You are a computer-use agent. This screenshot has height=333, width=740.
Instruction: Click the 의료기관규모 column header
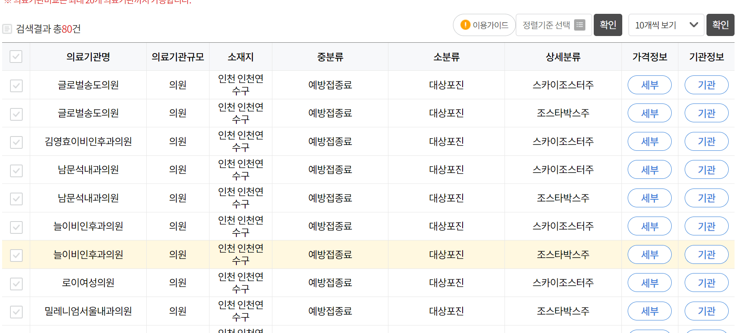click(x=178, y=57)
